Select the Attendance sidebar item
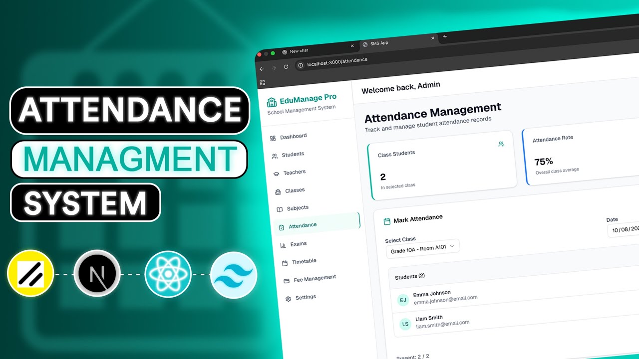 tap(317, 224)
